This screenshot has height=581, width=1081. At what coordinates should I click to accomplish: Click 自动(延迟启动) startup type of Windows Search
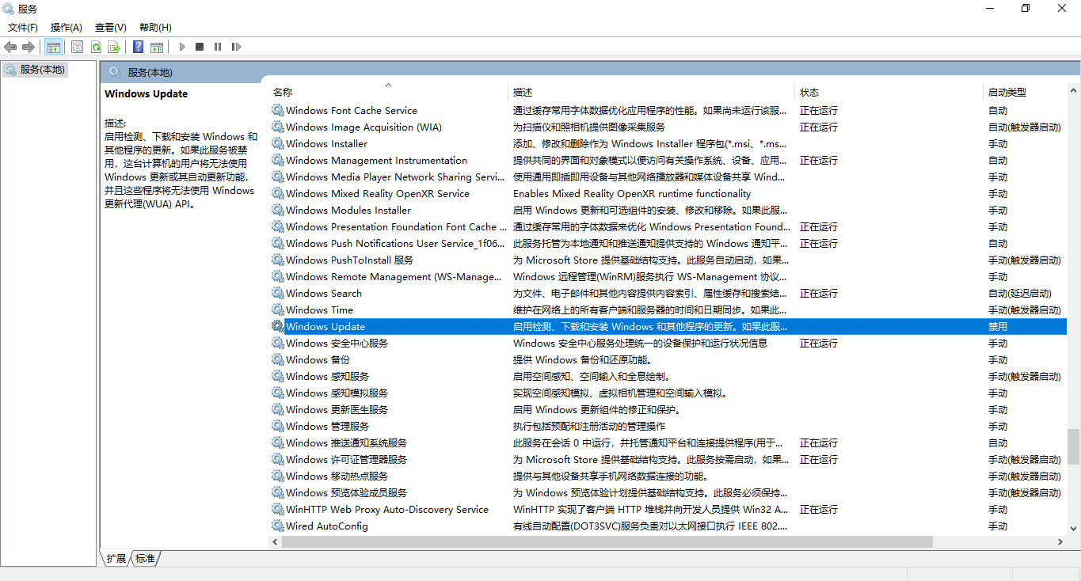(1019, 293)
